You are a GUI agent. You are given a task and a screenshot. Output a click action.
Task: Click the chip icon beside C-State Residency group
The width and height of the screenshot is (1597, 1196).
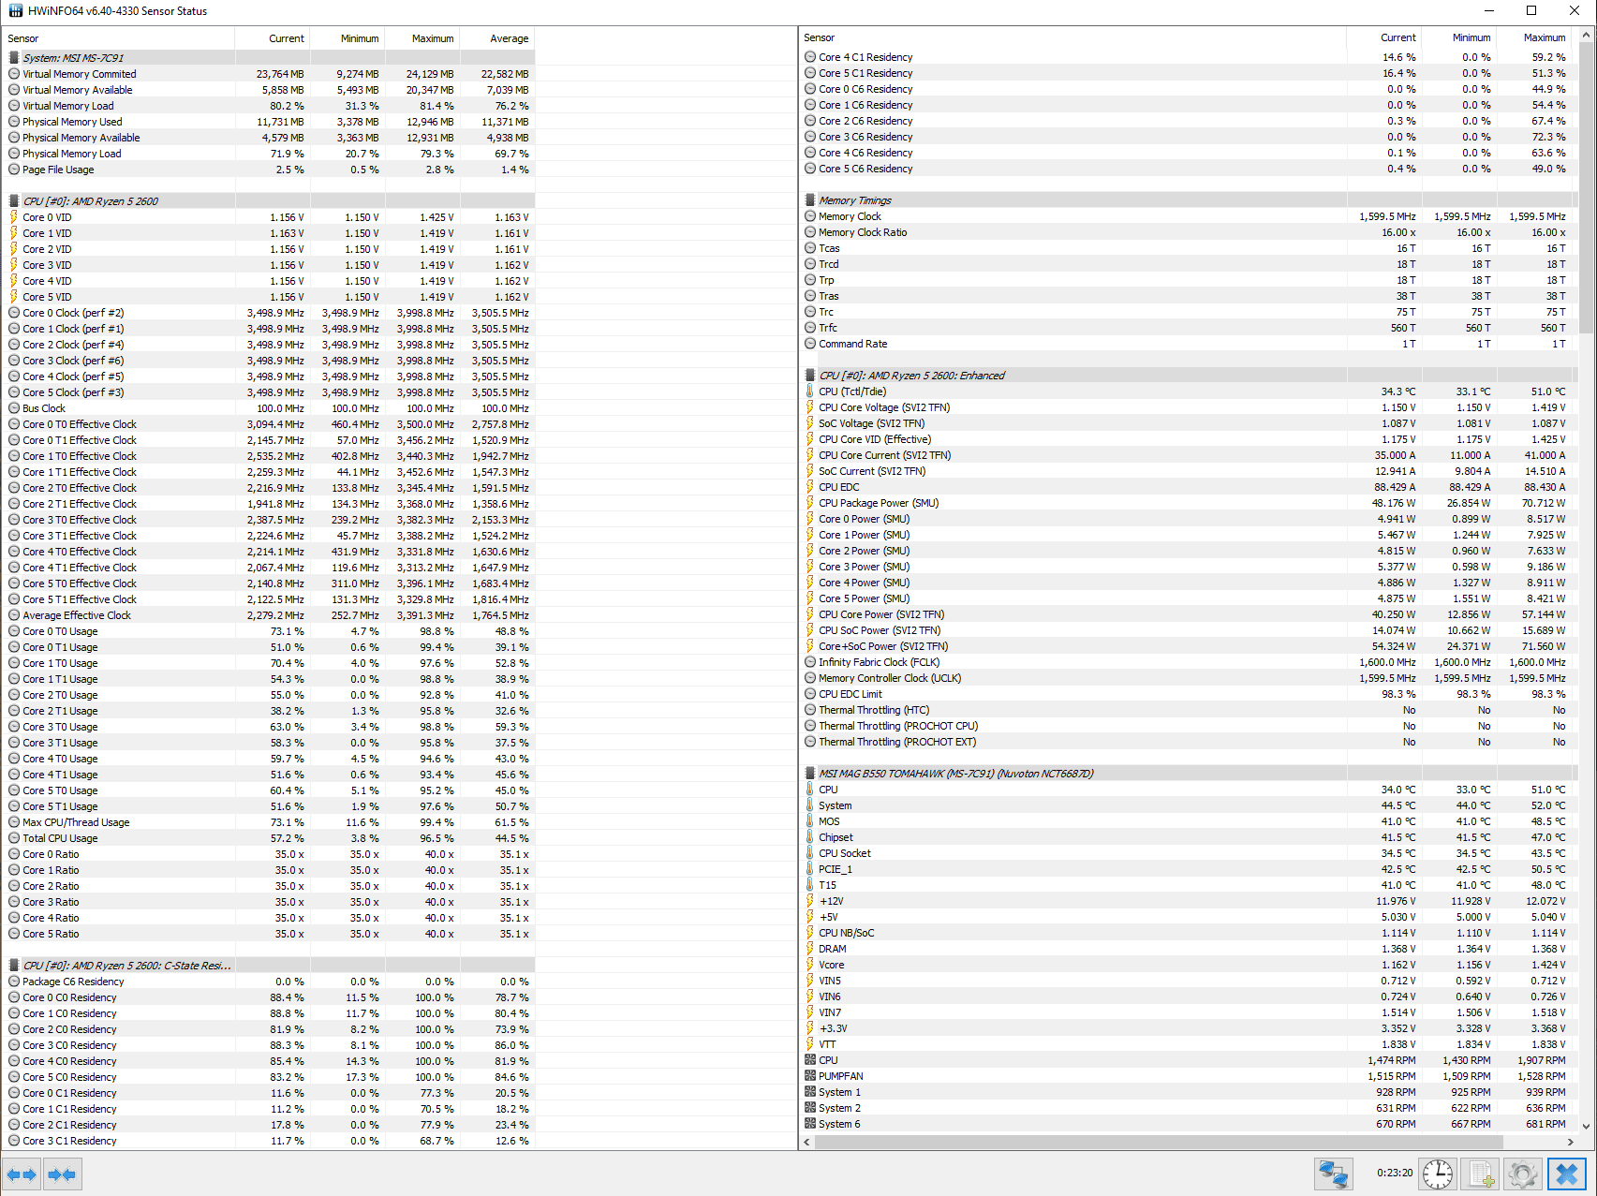pos(14,966)
